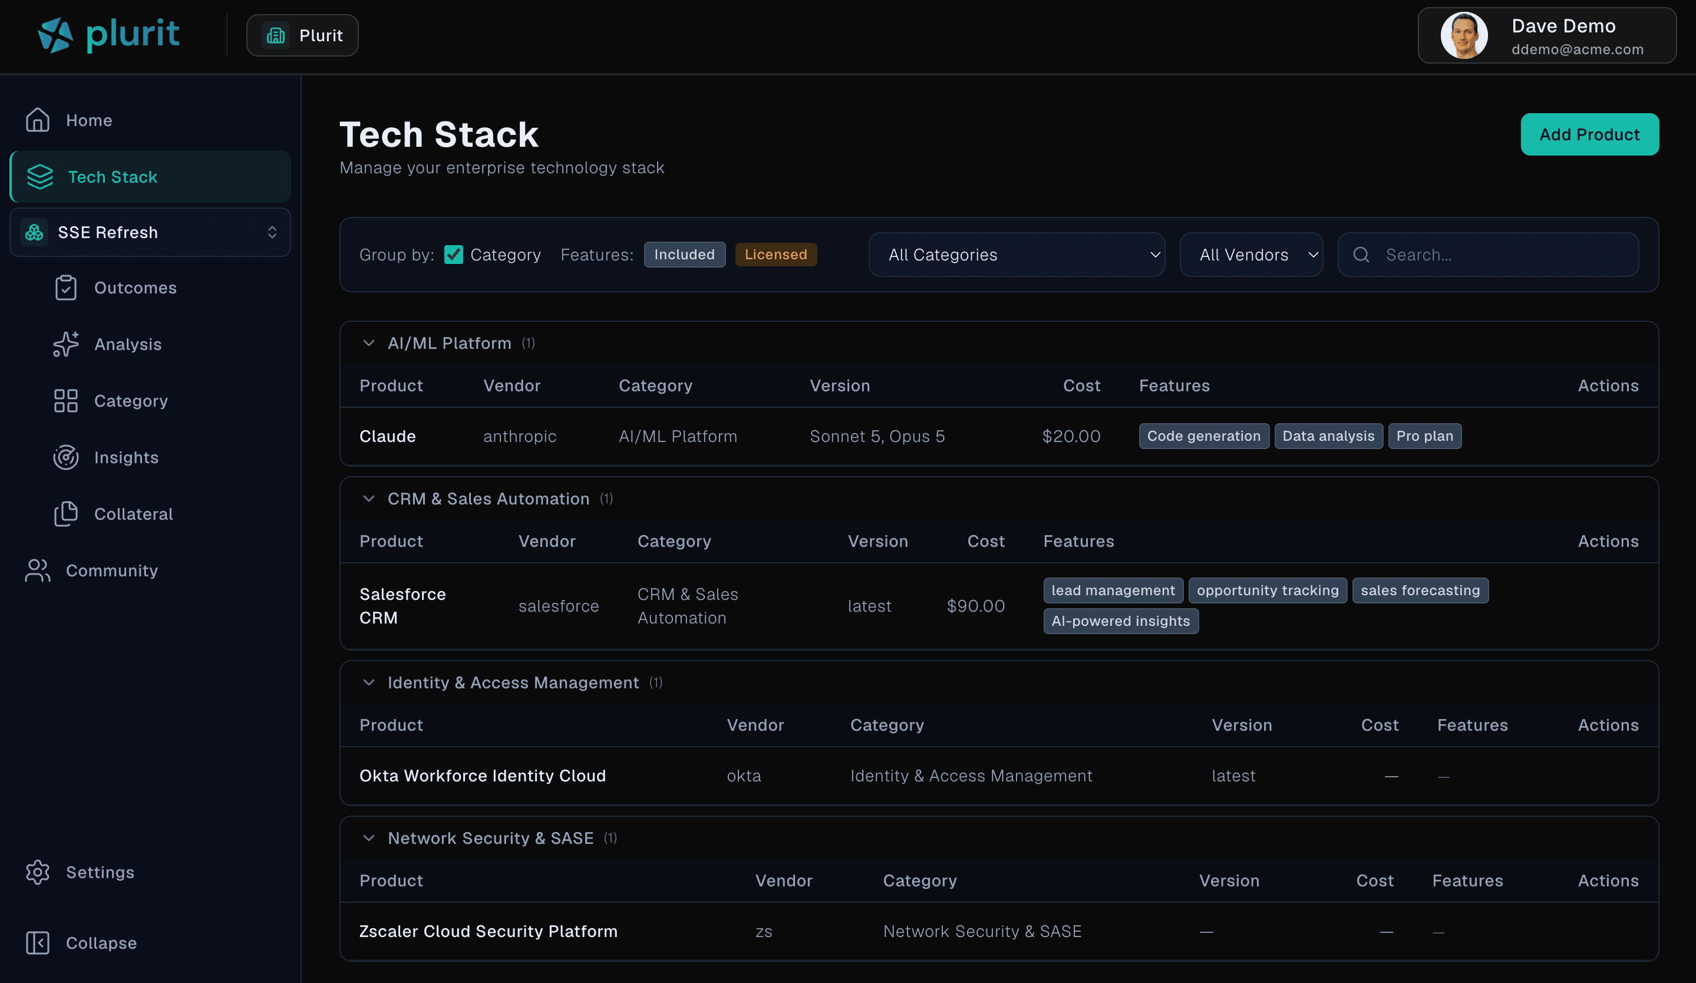The width and height of the screenshot is (1696, 983).
Task: Click the Collapse sidebar panel icon
Action: [x=38, y=944]
